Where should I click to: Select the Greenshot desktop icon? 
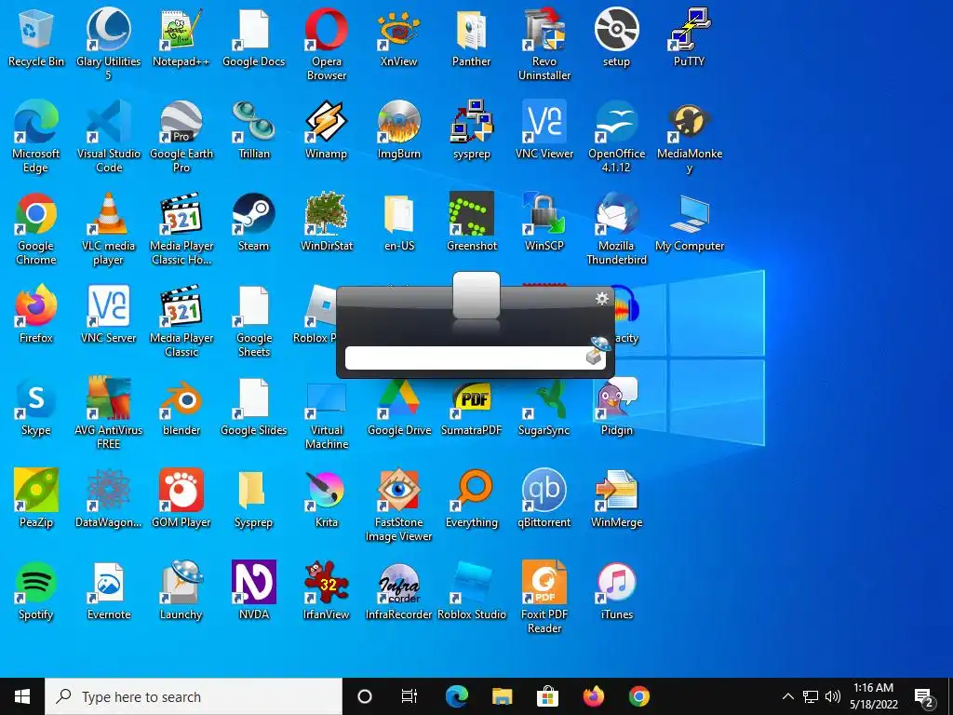[x=472, y=223]
